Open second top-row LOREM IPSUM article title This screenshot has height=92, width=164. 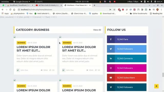point(79,49)
